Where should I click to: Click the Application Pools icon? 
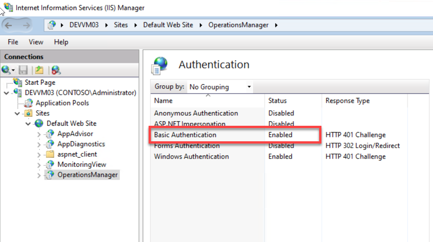tap(29, 103)
